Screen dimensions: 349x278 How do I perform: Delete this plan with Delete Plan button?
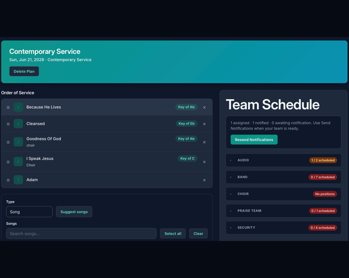(24, 72)
